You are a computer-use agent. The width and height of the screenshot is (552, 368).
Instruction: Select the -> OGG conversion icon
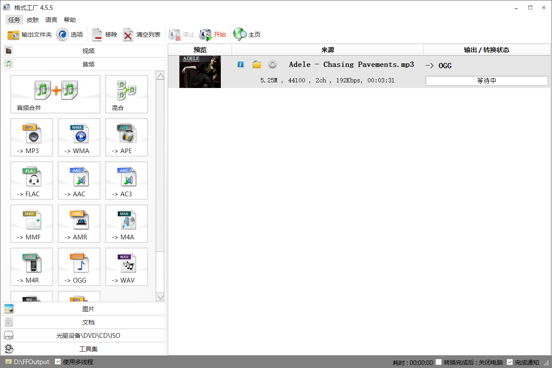coord(79,267)
